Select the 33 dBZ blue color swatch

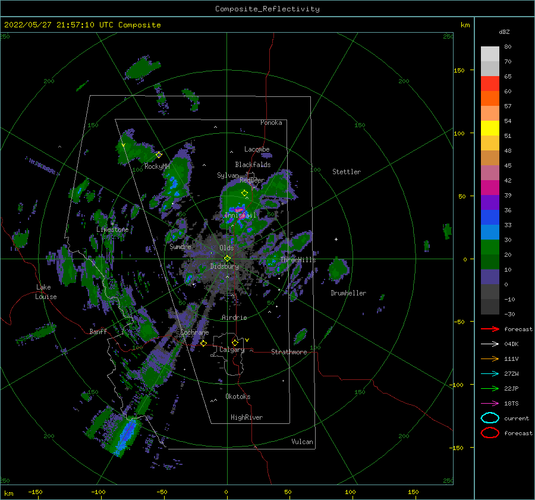click(x=490, y=217)
